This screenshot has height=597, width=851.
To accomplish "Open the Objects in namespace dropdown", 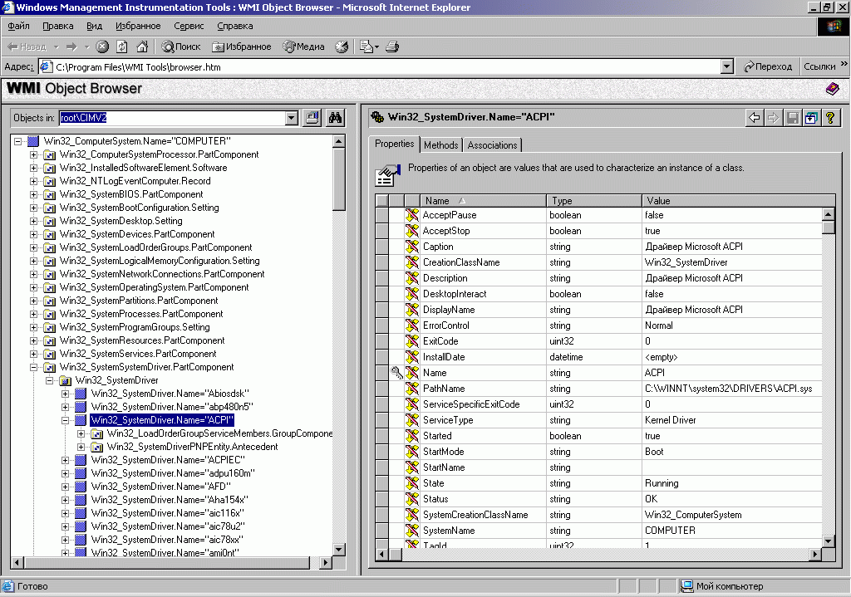I will coord(292,118).
